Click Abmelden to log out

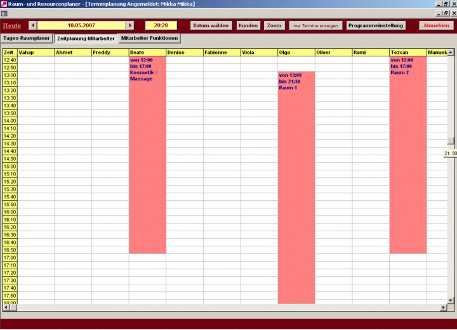(436, 25)
